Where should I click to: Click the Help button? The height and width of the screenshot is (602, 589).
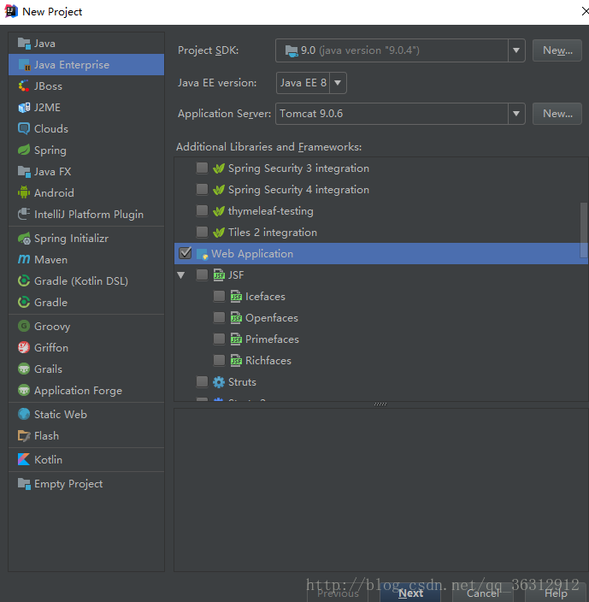[x=556, y=593]
